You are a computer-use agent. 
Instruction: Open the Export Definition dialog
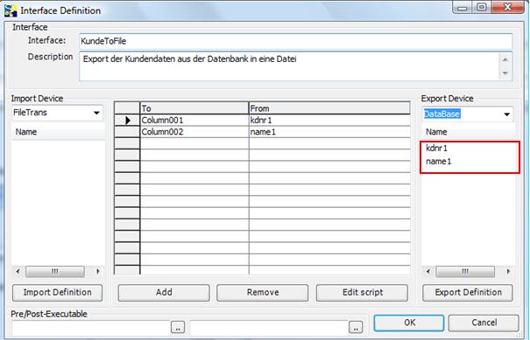tap(468, 293)
